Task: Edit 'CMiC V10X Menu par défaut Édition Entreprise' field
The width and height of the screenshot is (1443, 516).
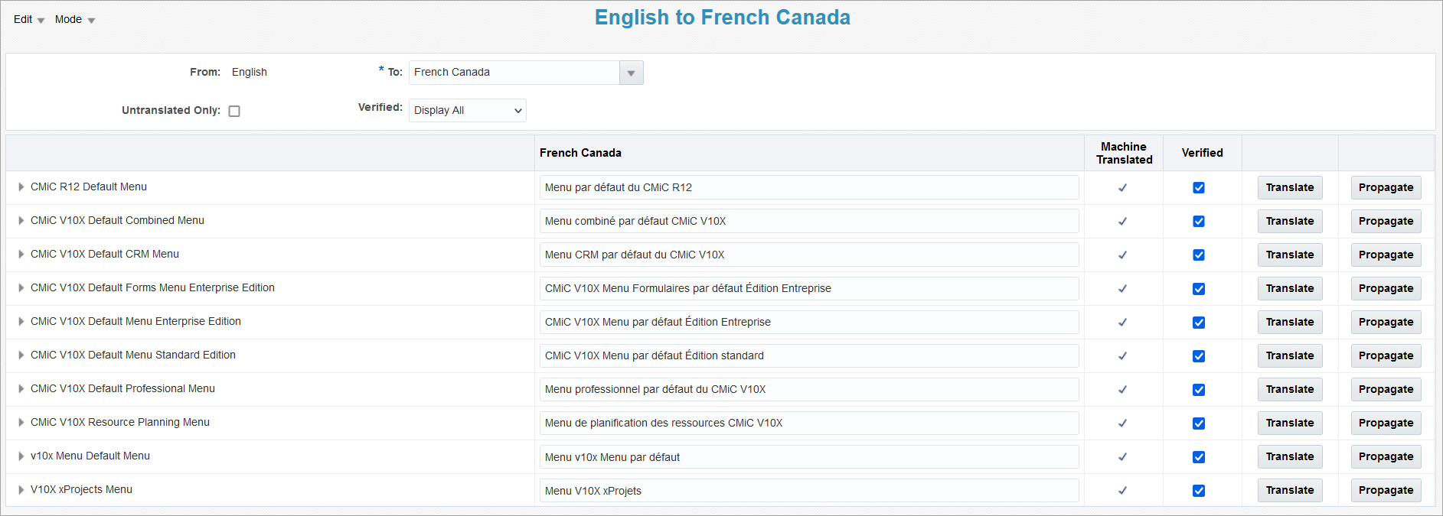Action: point(809,322)
